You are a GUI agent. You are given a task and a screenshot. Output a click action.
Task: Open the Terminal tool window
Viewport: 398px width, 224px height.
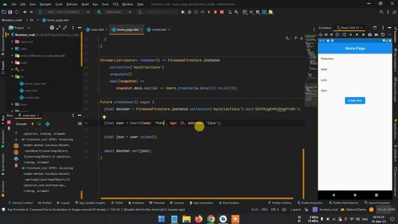pos(157,203)
